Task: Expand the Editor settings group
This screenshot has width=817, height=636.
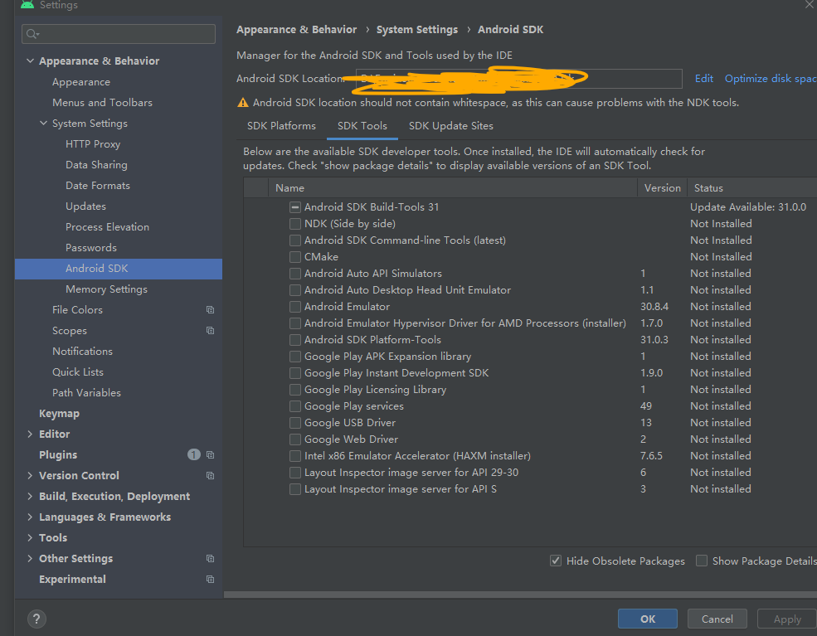Action: point(31,435)
